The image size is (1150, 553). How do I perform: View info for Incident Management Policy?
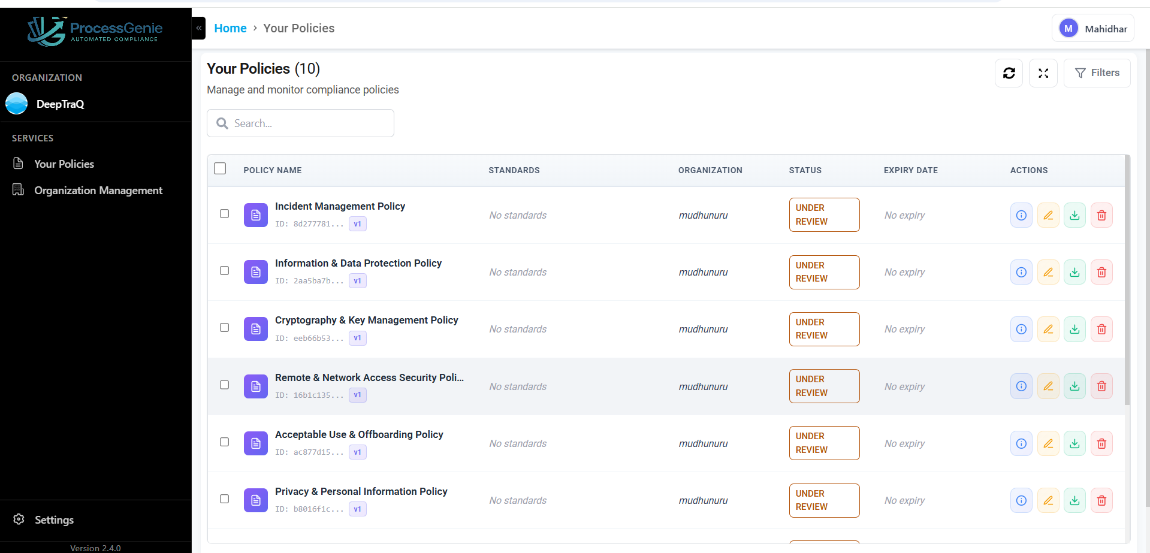point(1021,215)
